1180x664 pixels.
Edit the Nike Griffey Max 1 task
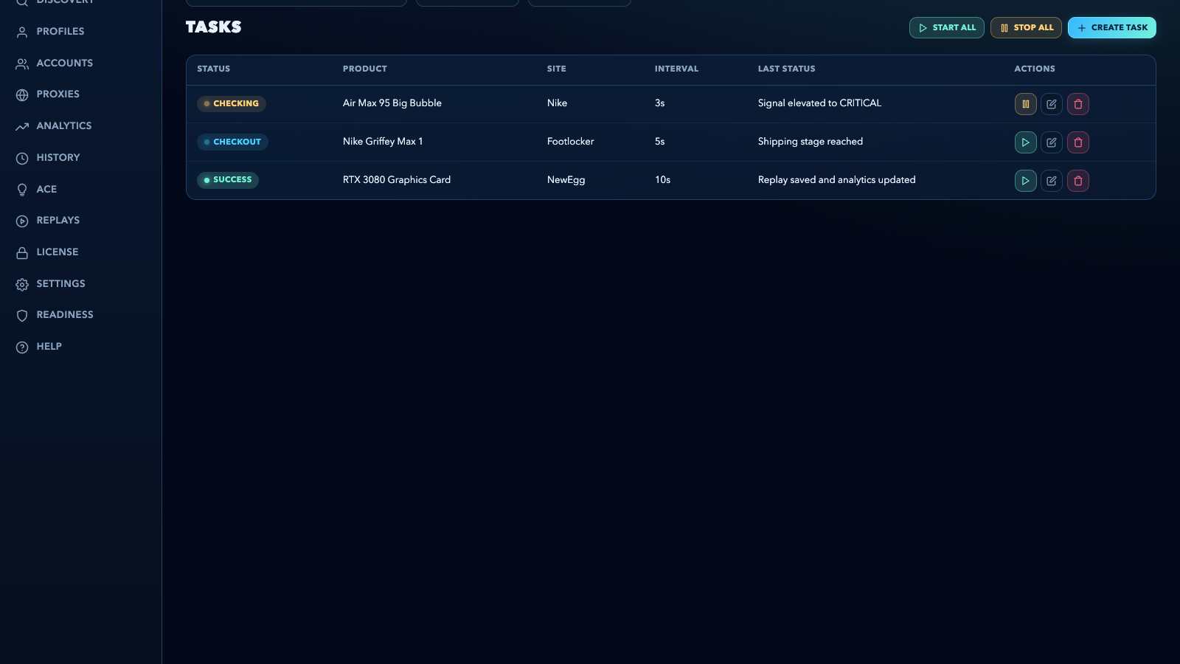pyautogui.click(x=1052, y=142)
